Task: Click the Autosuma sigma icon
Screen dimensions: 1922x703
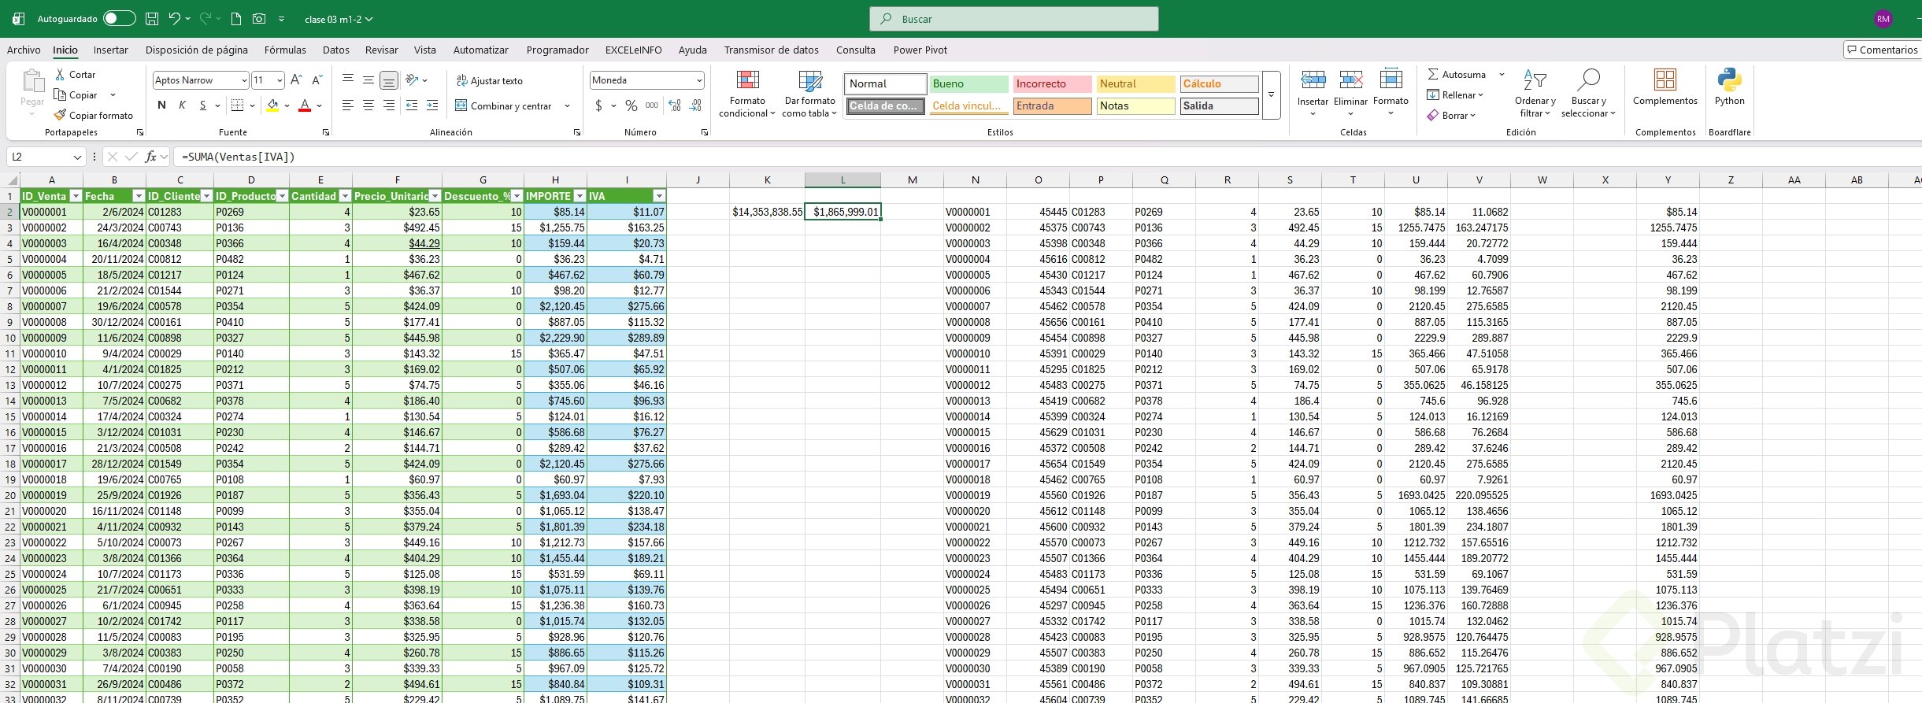Action: coord(1433,74)
